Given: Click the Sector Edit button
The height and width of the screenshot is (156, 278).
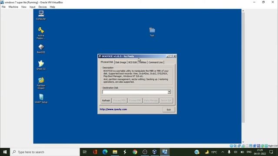Looking at the screenshot, I should [166, 101].
